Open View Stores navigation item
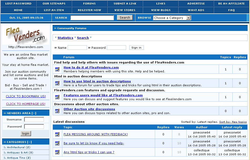Viewport: 250px width, 160px height. [125, 10]
